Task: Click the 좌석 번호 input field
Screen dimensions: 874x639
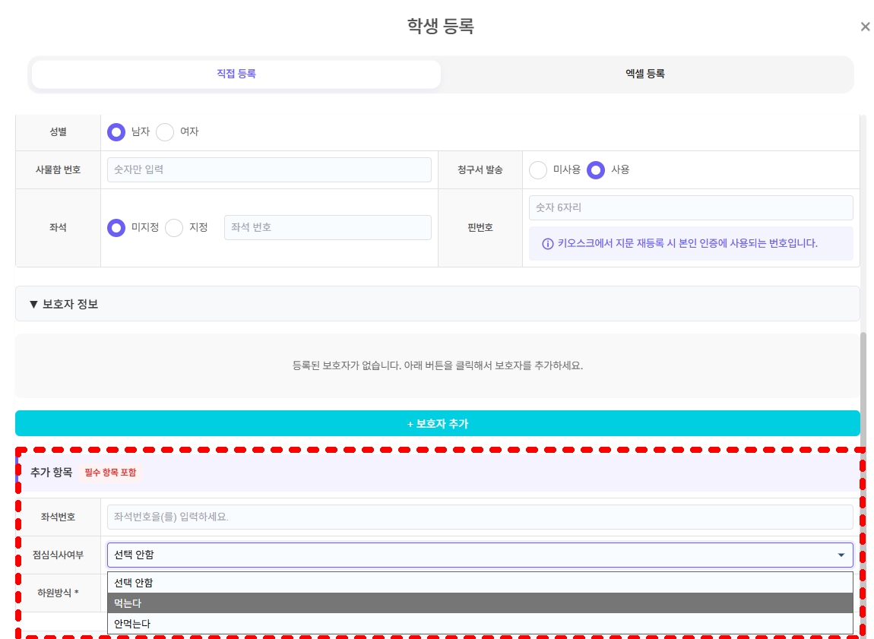Action: [328, 228]
